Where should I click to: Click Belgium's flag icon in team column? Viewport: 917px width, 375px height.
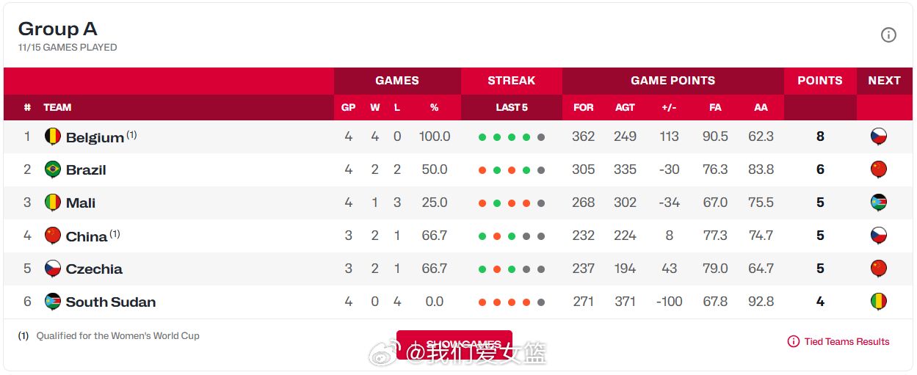pos(52,136)
